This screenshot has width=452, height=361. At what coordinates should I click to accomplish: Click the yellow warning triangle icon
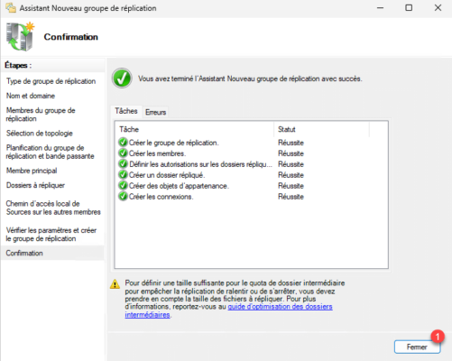tap(115, 284)
